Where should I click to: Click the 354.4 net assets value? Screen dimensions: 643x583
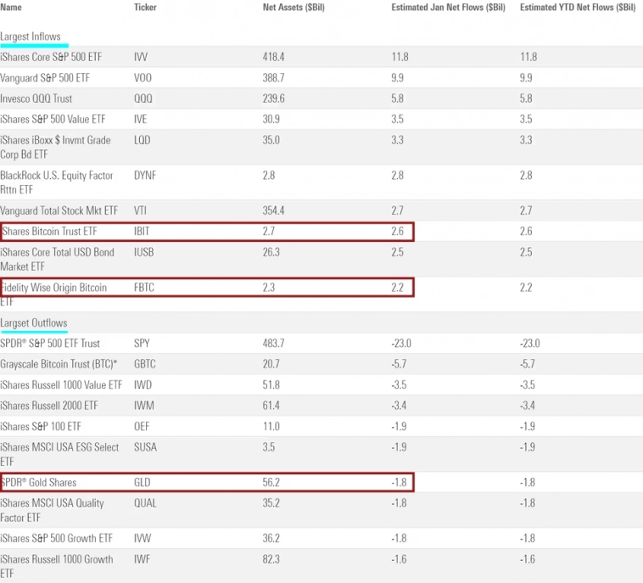point(273,210)
